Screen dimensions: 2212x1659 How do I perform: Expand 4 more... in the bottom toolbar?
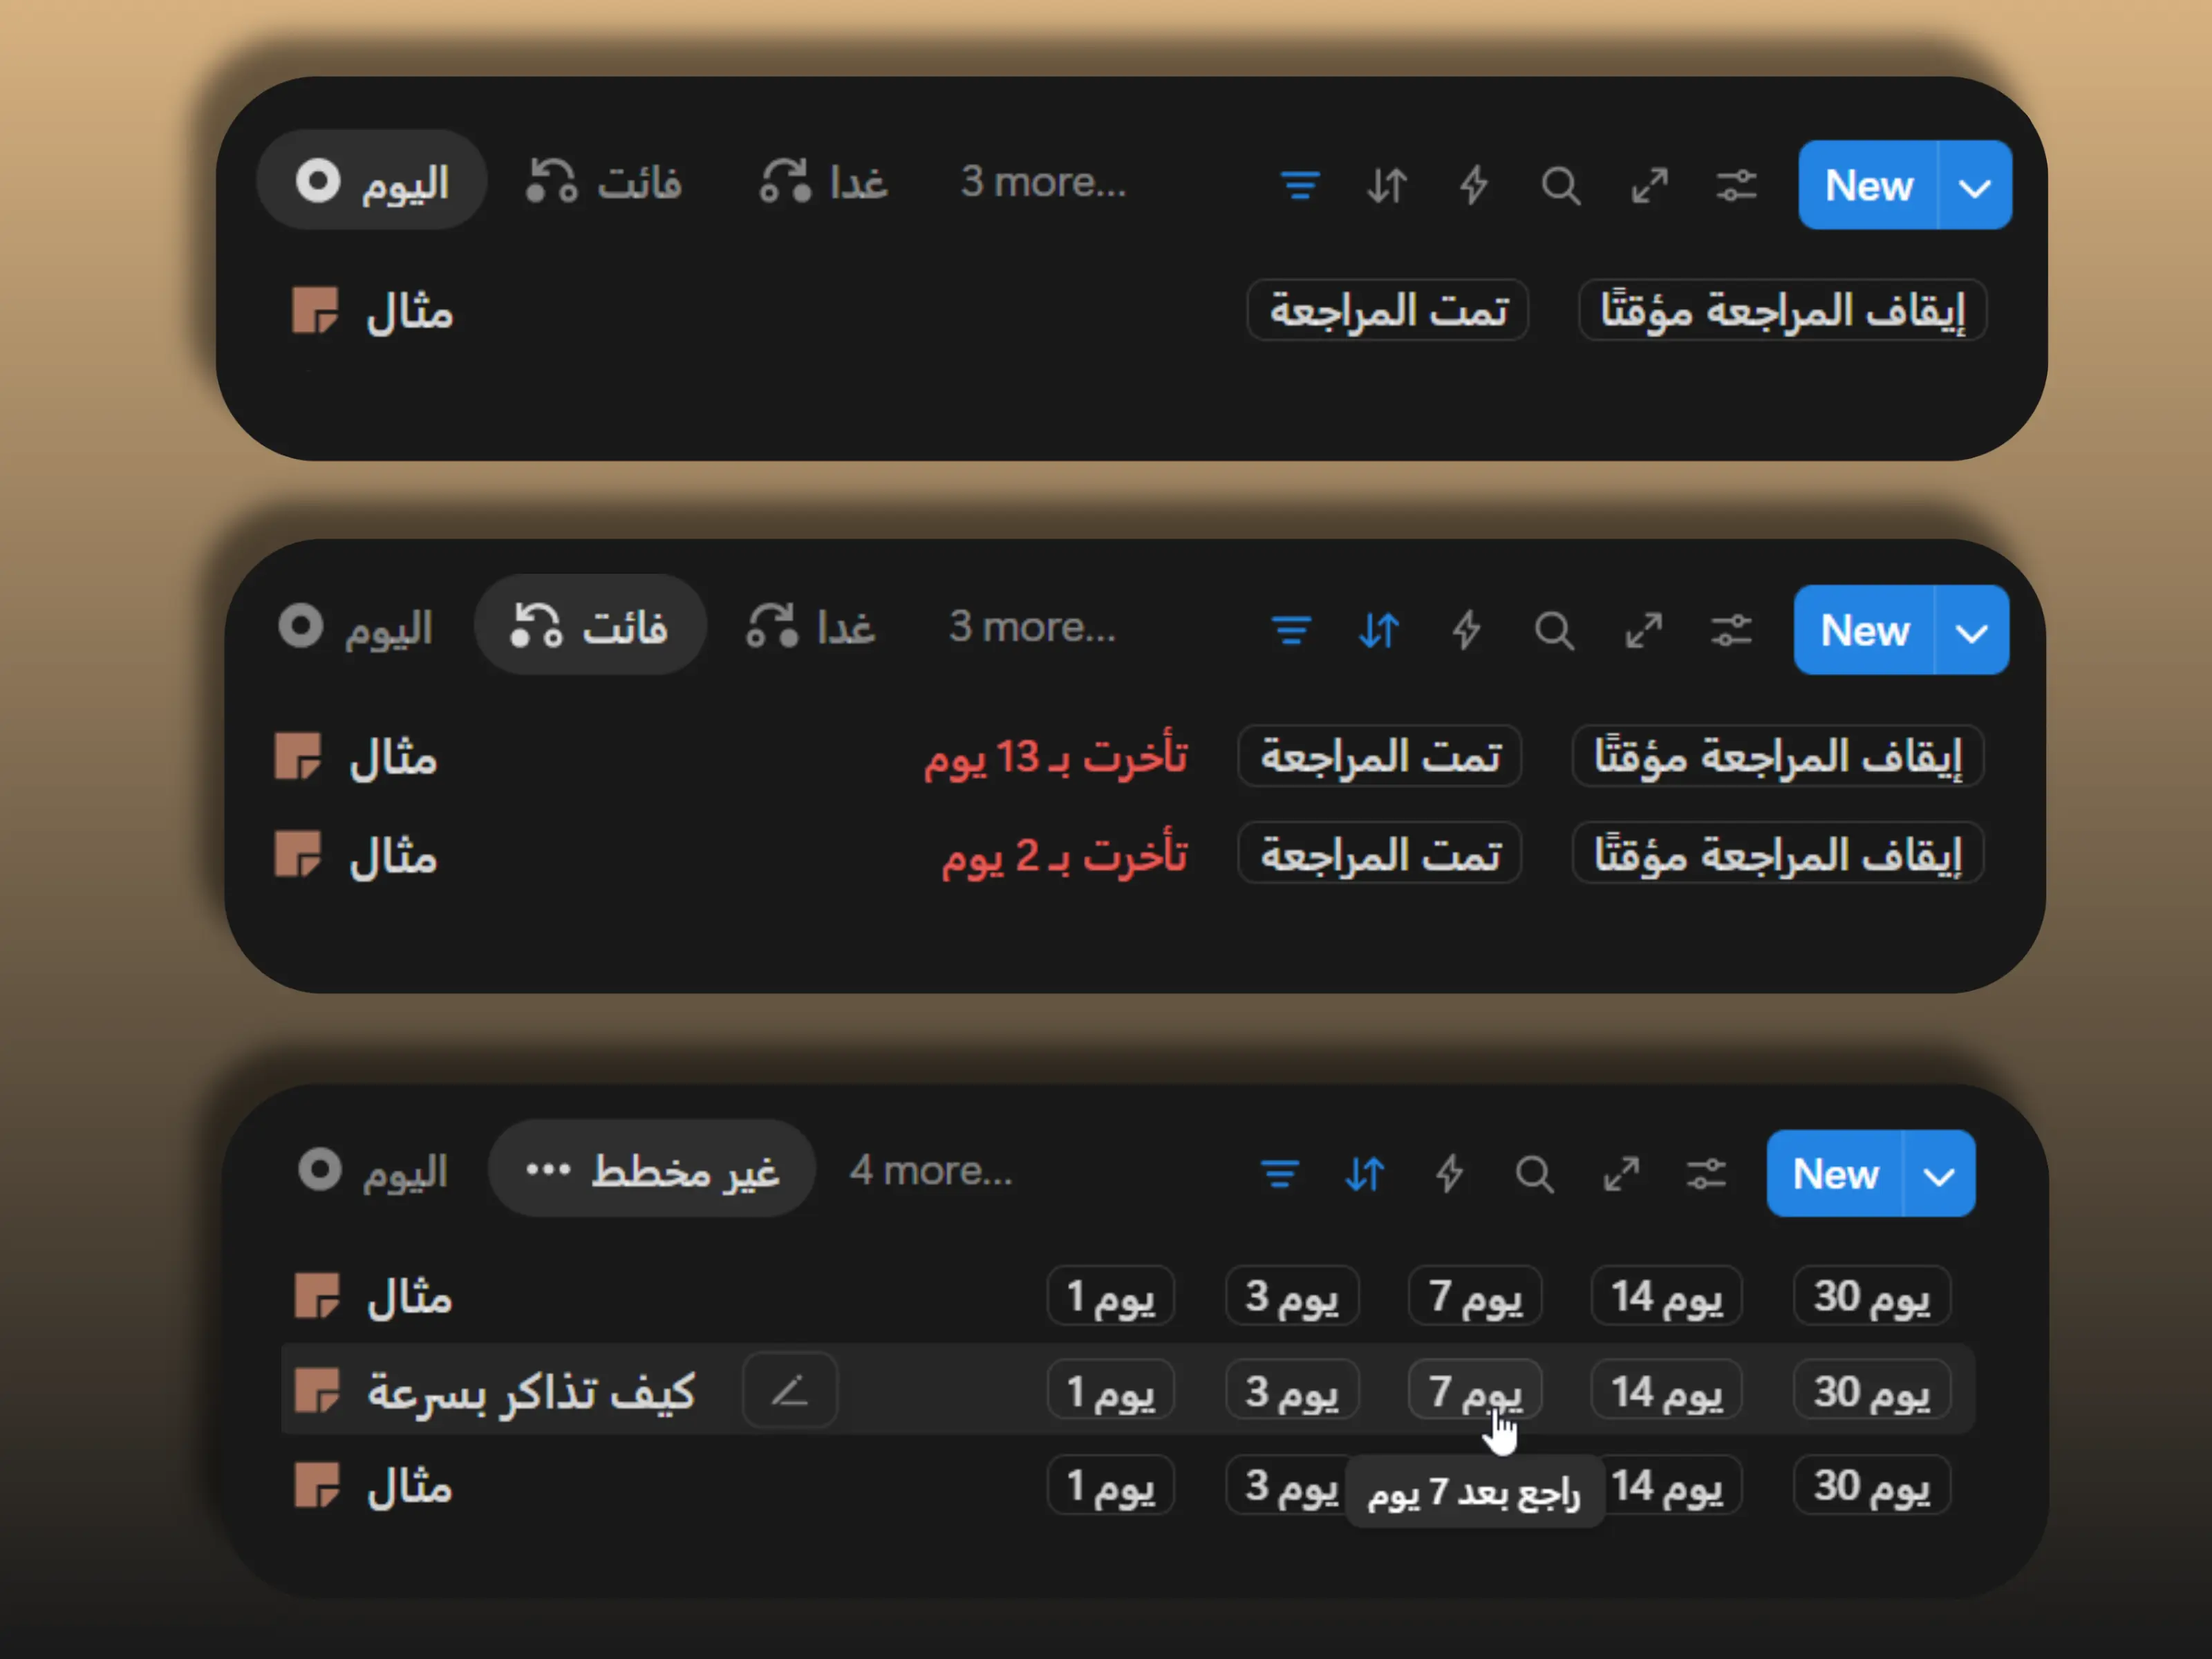tap(930, 1170)
